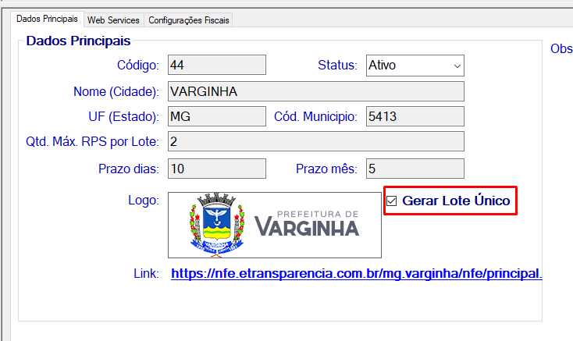Image resolution: width=573 pixels, height=341 pixels.
Task: Click the Prazo mês field with 5
Action: coord(415,169)
